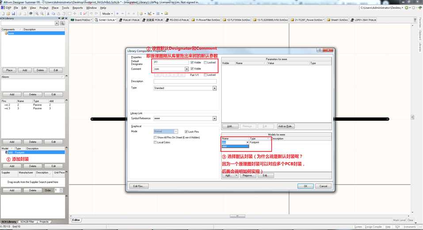Open the File menu

(x=15, y=8)
